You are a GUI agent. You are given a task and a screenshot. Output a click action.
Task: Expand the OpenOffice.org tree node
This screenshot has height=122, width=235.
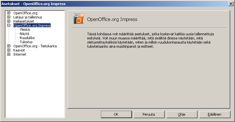coord(9,13)
